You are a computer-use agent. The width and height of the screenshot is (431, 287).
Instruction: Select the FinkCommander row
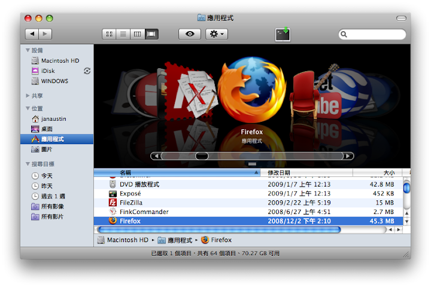[248, 212]
